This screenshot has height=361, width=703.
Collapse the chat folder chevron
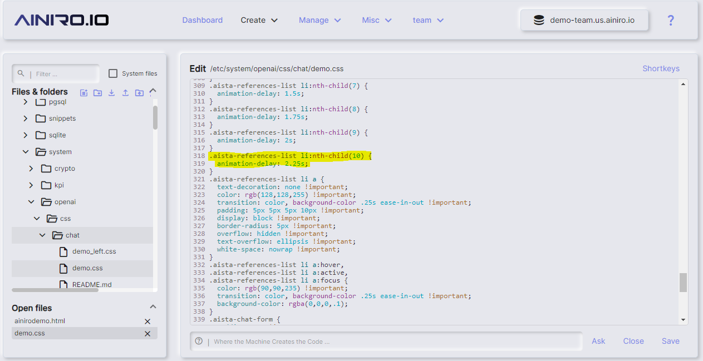coord(42,235)
